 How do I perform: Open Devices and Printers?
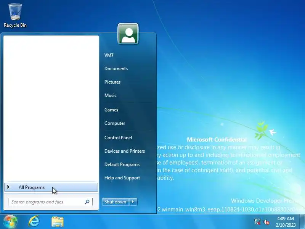tap(125, 151)
